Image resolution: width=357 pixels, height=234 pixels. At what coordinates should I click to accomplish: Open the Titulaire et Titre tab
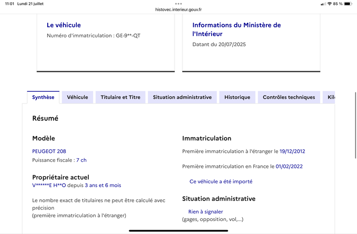120,97
